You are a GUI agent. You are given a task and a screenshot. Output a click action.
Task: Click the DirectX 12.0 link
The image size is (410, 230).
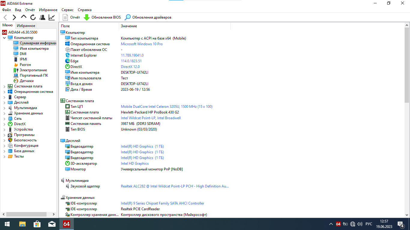(x=130, y=67)
